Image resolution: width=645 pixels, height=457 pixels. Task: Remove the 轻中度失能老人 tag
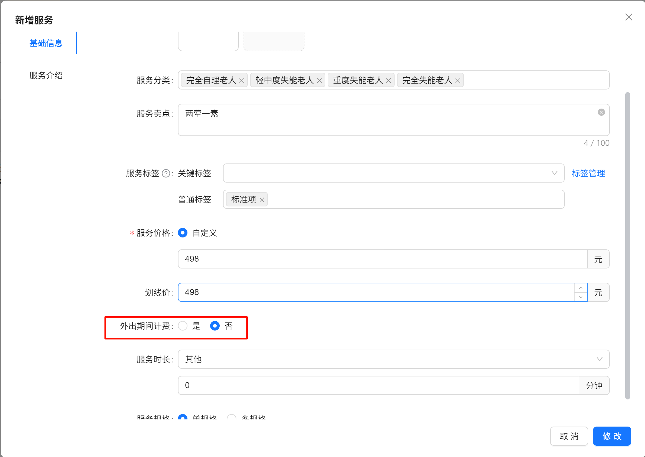tap(319, 81)
